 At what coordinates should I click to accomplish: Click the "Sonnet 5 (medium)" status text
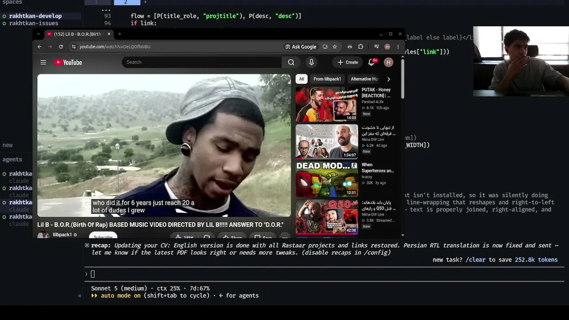pos(120,288)
